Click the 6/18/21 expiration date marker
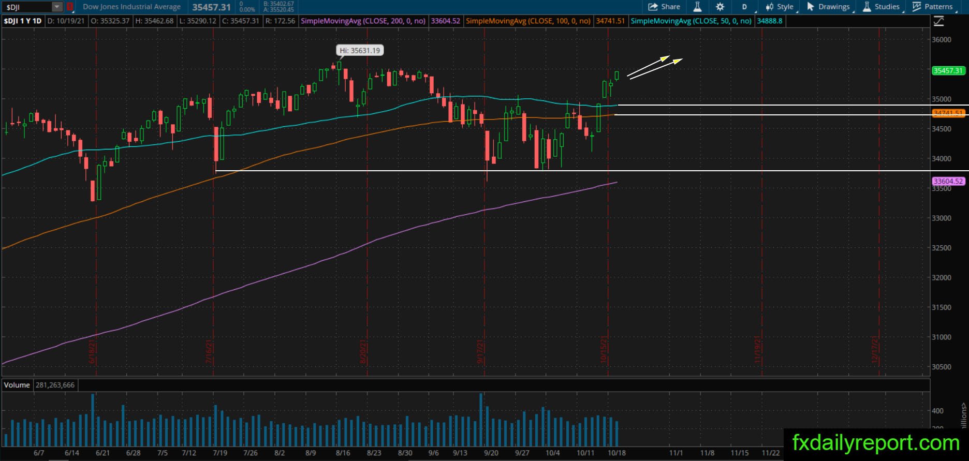Image resolution: width=969 pixels, height=461 pixels. 92,351
